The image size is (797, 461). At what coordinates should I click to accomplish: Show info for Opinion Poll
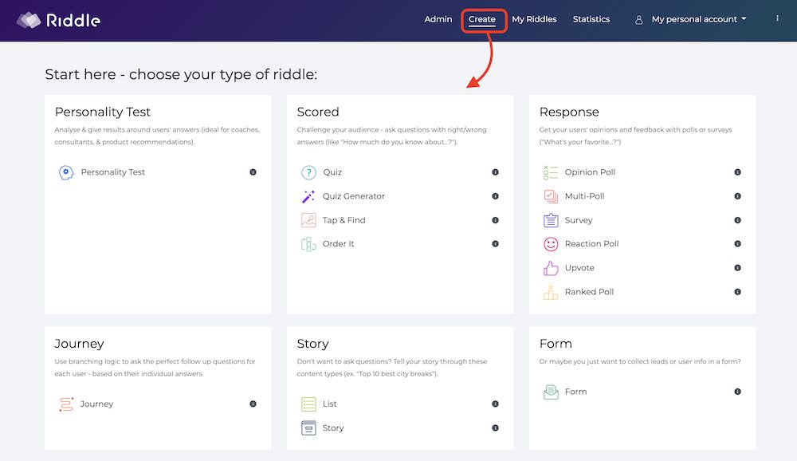point(737,172)
